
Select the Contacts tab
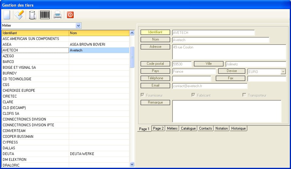pyautogui.click(x=206, y=128)
